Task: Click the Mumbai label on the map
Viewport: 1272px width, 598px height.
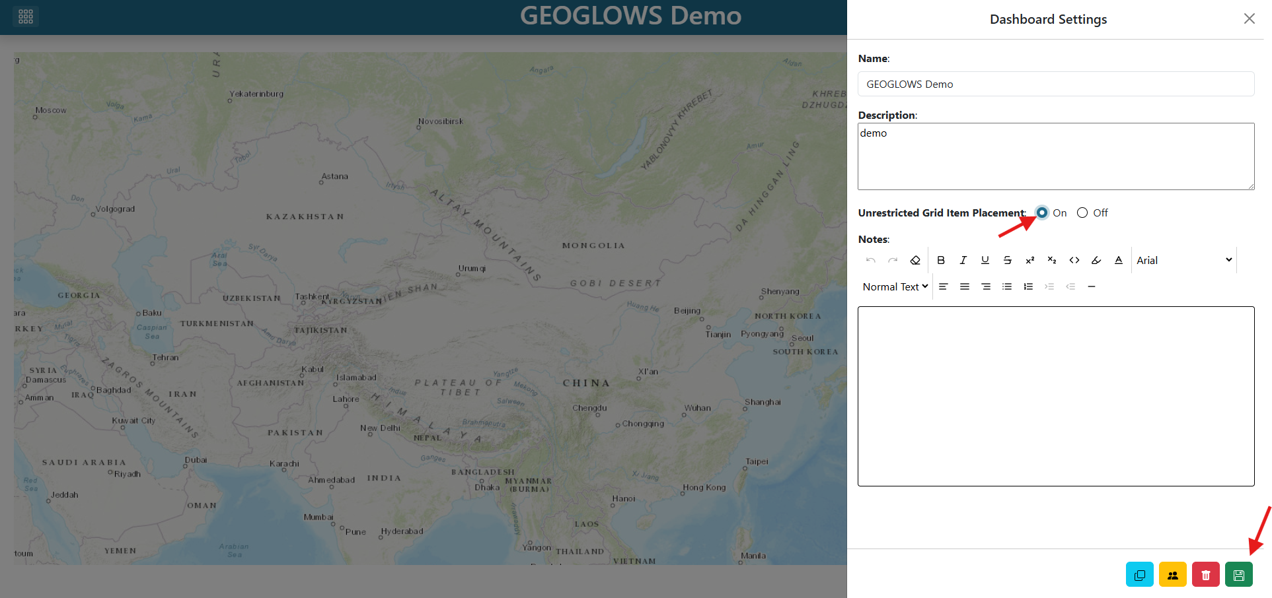Action: click(x=318, y=517)
